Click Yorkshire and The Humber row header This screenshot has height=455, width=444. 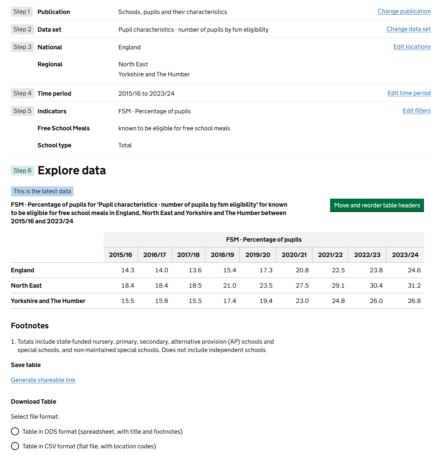(48, 301)
